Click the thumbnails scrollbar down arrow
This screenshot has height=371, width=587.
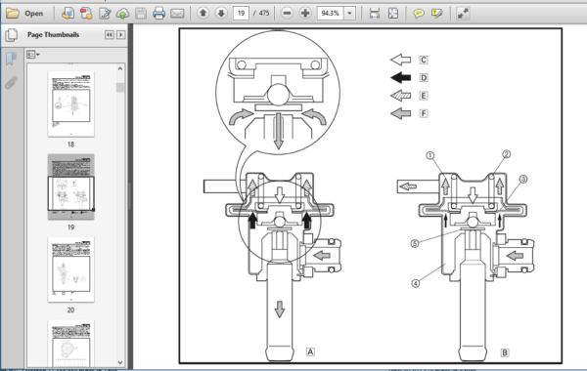point(120,362)
